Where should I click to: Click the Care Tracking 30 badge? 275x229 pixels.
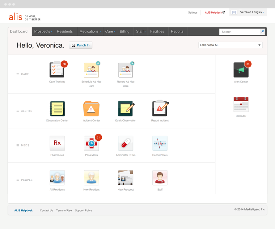click(64, 64)
